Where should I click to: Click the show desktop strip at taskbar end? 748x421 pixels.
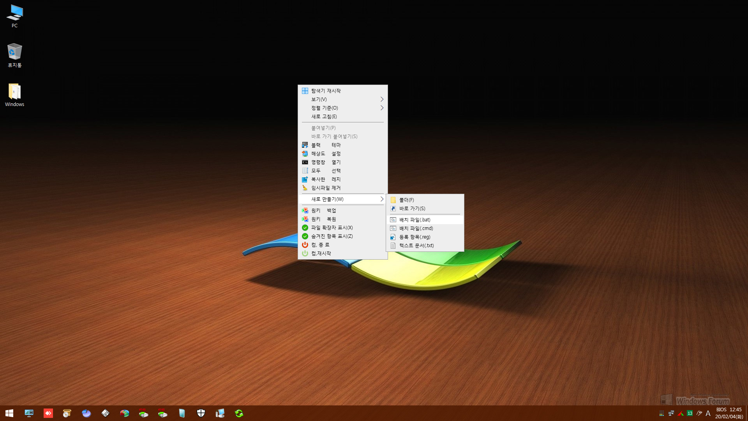click(746, 413)
